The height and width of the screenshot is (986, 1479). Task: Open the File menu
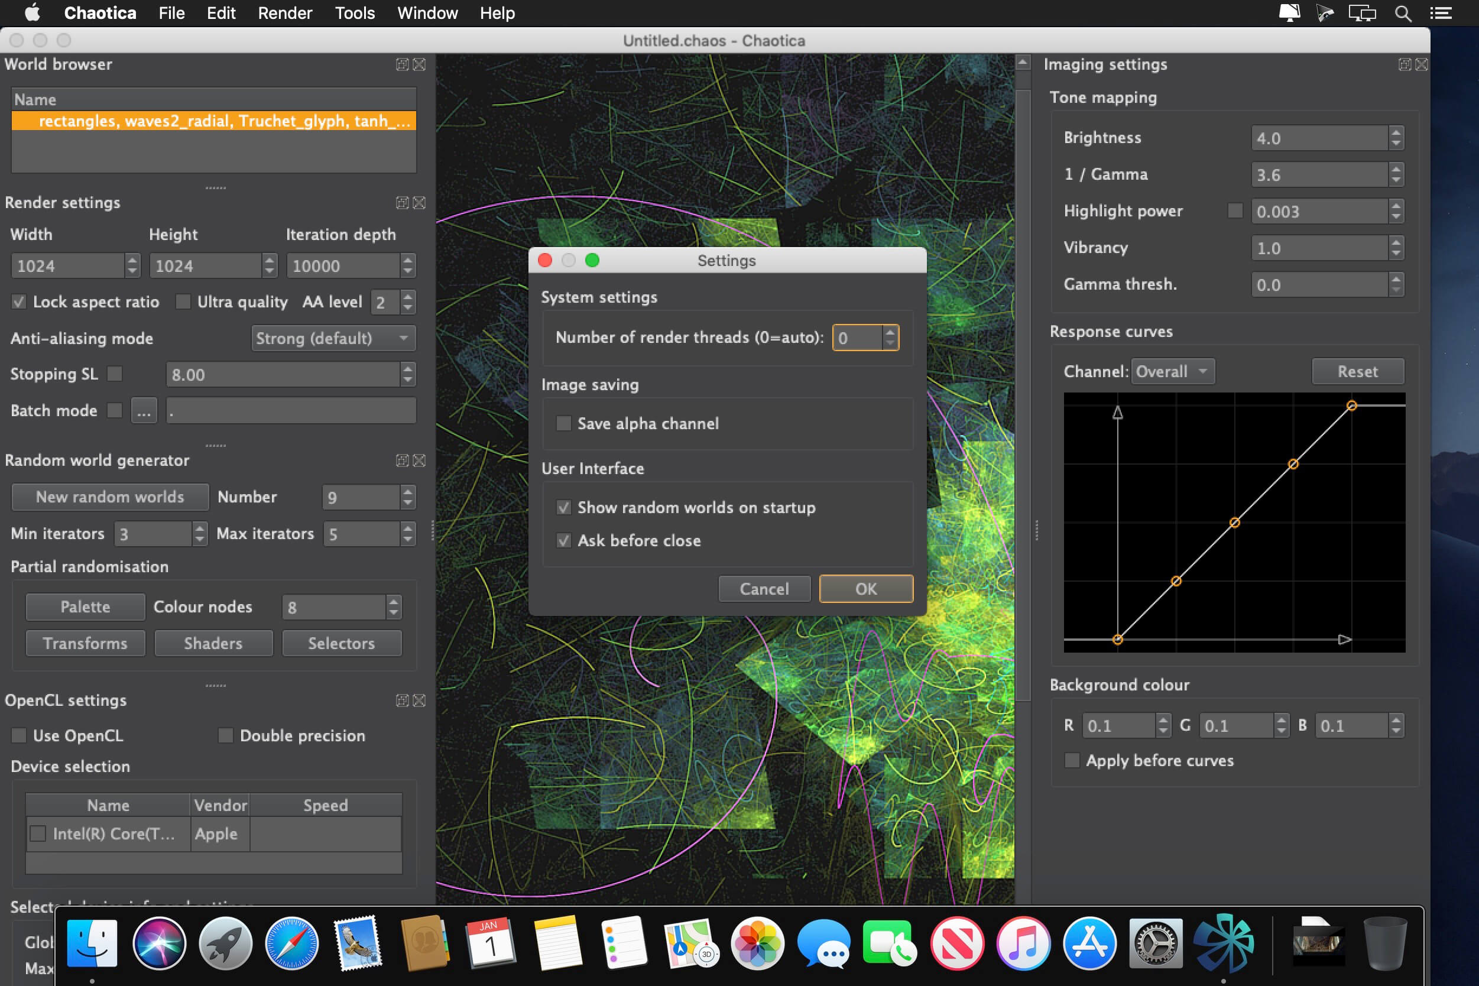coord(171,13)
